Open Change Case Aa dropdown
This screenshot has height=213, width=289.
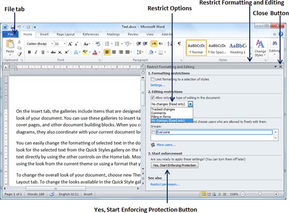coord(87,44)
